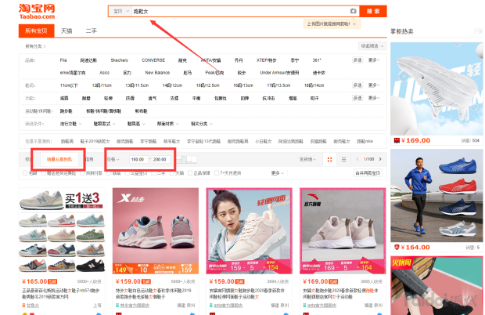Screen dimensions: 485x315
Task: Open the 流行女鞋 filter dropdown
Action: (x=71, y=124)
